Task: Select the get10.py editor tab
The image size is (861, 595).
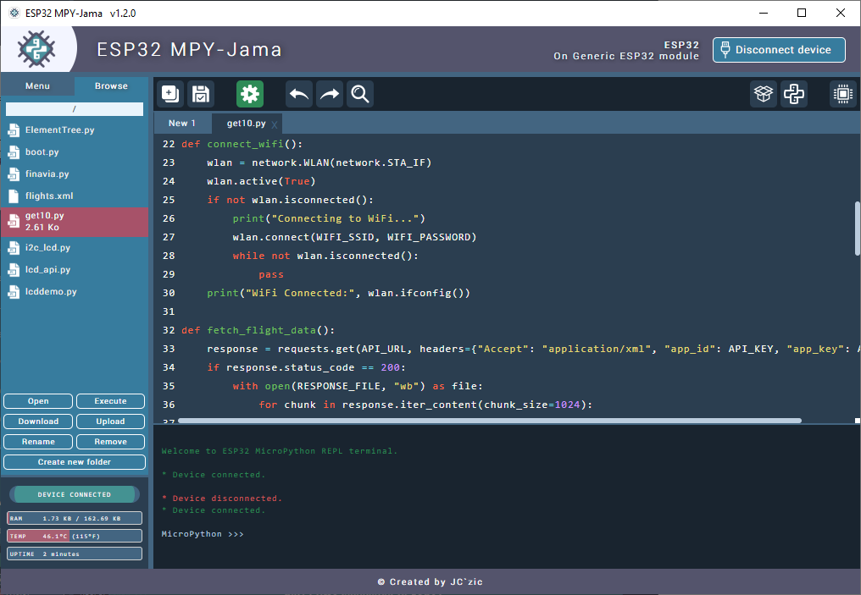Action: pyautogui.click(x=246, y=124)
